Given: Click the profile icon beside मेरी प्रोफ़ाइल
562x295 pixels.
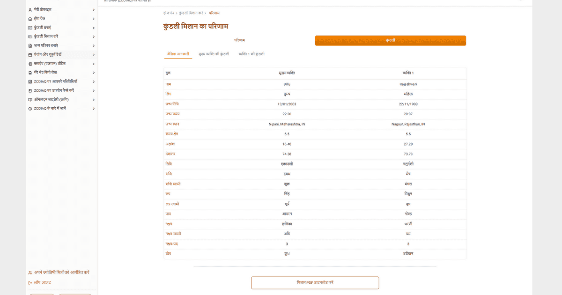Looking at the screenshot, I should tap(30, 9).
